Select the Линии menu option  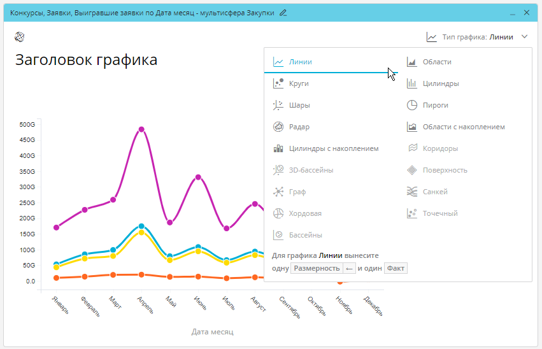(300, 62)
